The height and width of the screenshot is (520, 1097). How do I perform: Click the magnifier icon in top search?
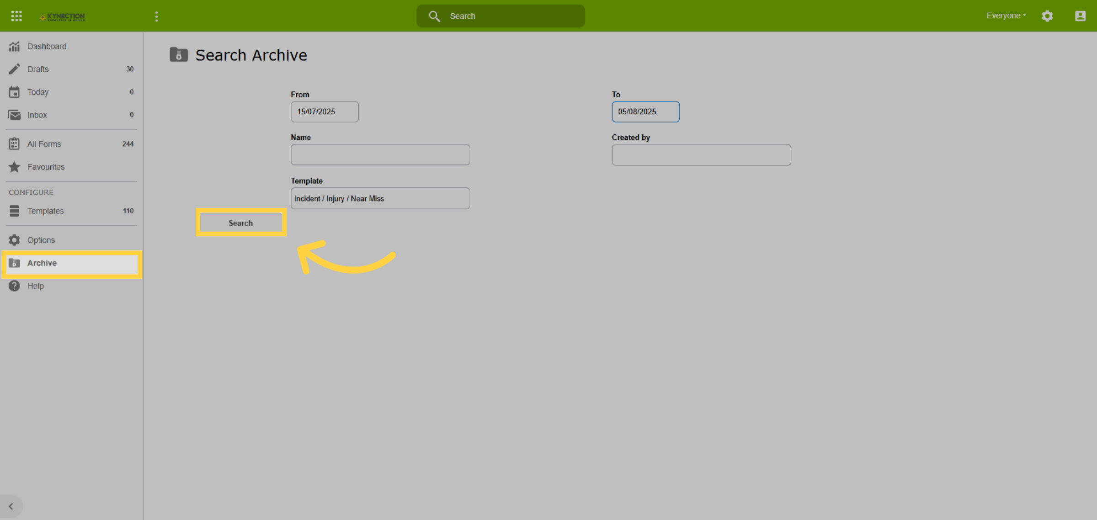point(434,16)
